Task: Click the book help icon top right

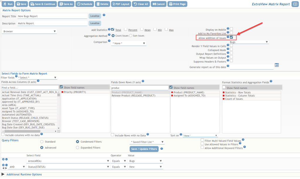Action: [295, 4]
